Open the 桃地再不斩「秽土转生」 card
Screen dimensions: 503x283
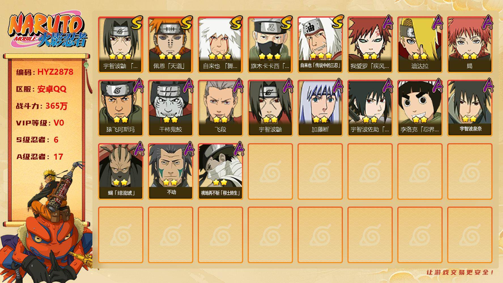click(220, 171)
